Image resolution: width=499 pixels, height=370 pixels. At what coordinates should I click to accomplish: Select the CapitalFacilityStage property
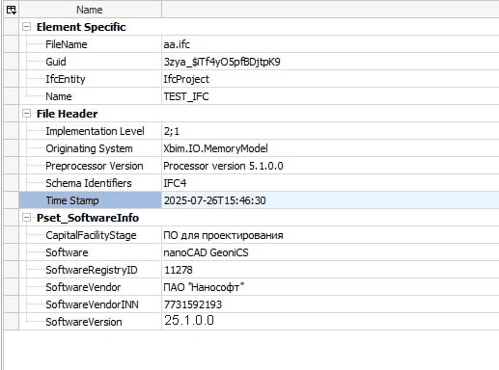click(91, 235)
